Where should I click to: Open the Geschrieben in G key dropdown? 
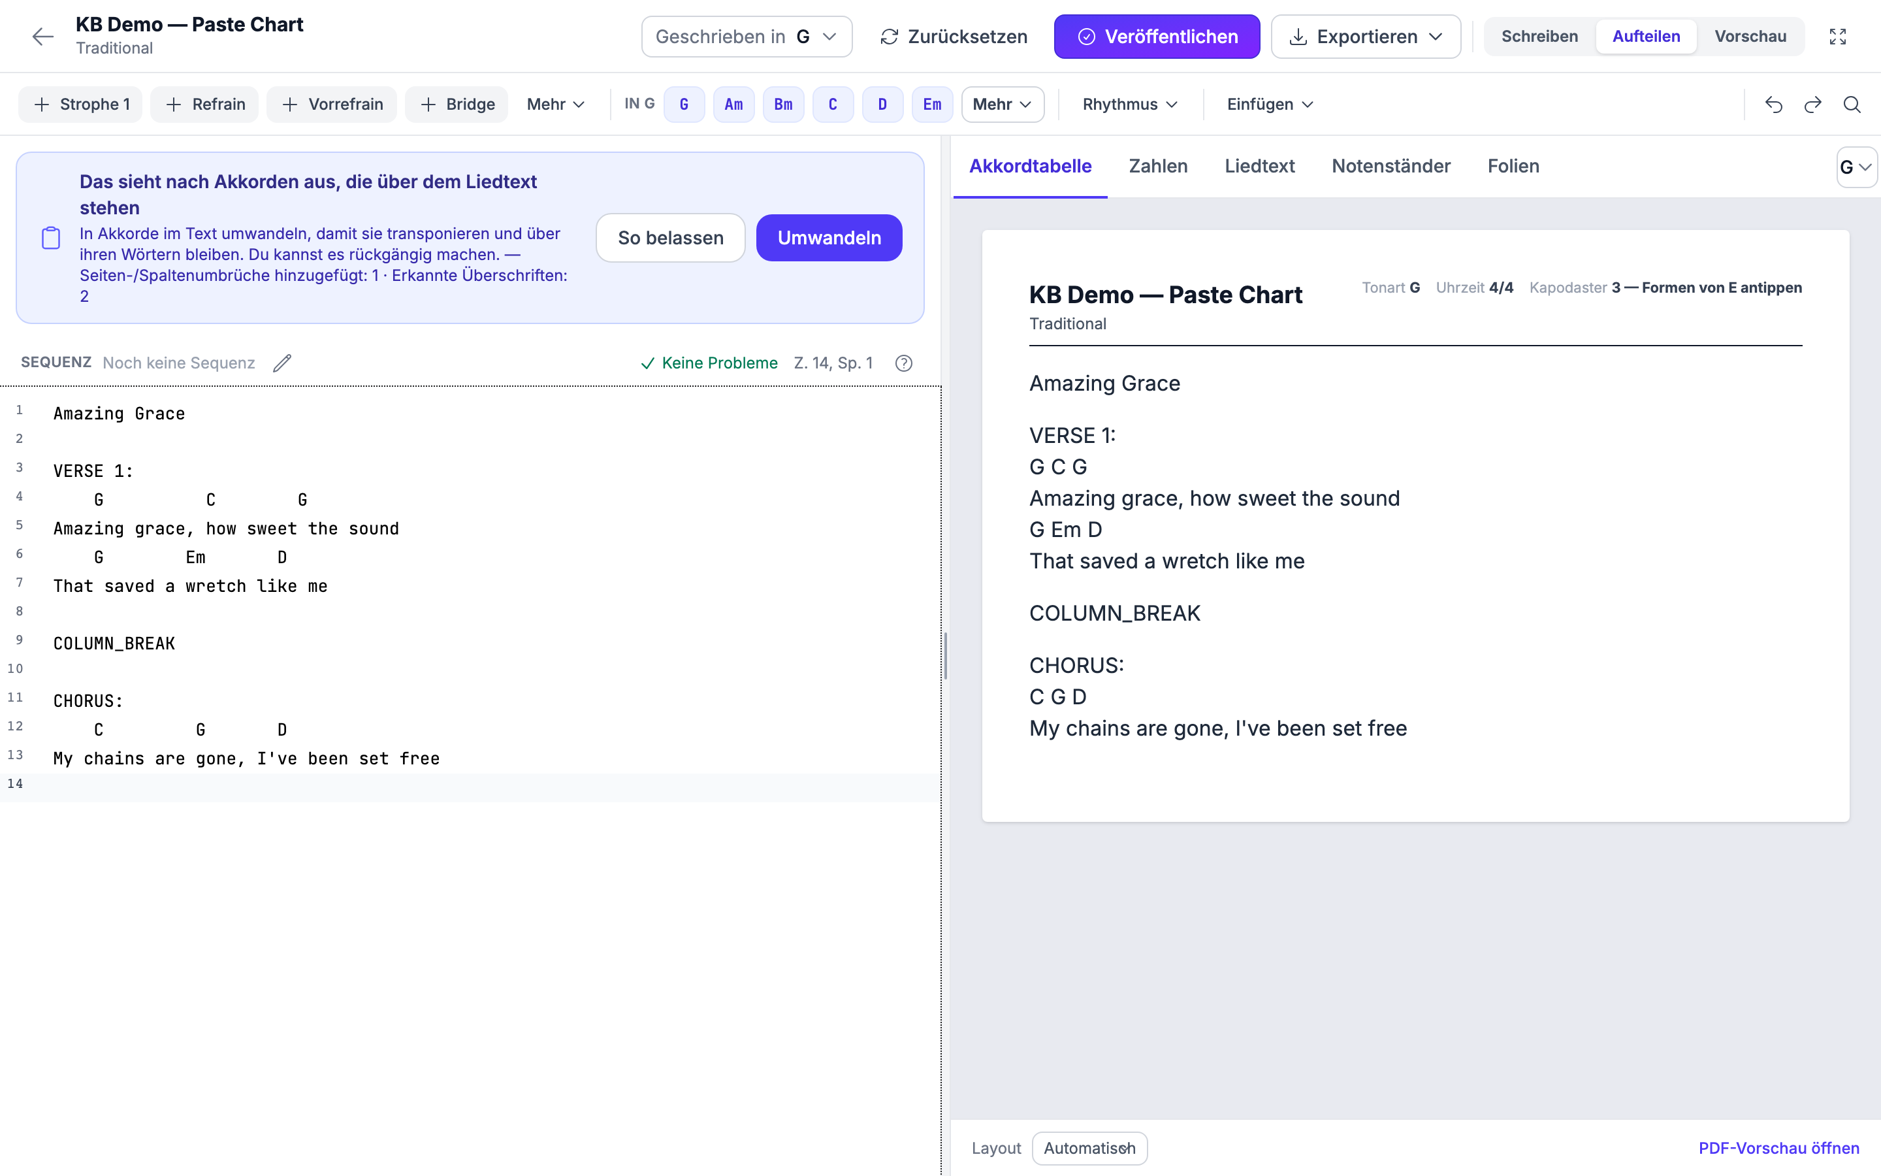coord(746,37)
